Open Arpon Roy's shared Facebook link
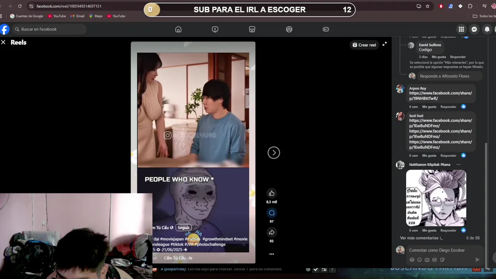The image size is (496, 279). tap(441, 96)
